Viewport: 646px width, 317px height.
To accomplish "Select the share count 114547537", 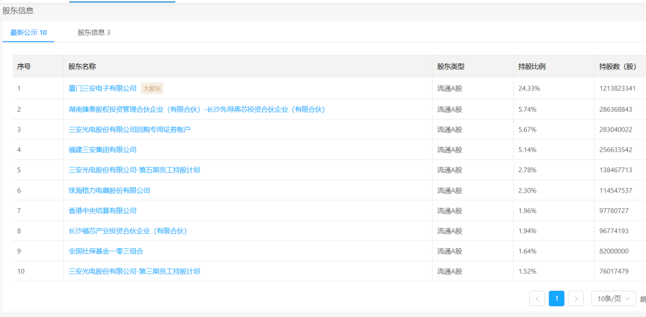I will [x=615, y=190].
